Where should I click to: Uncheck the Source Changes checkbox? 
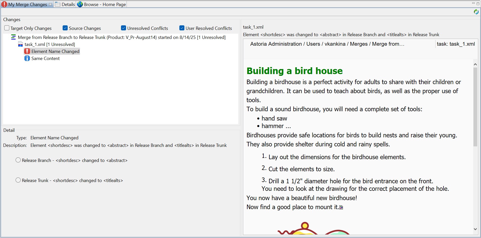click(65, 28)
